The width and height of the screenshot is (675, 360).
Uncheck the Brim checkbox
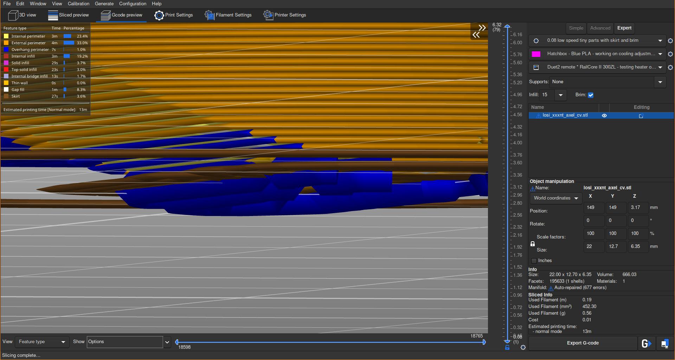[591, 95]
